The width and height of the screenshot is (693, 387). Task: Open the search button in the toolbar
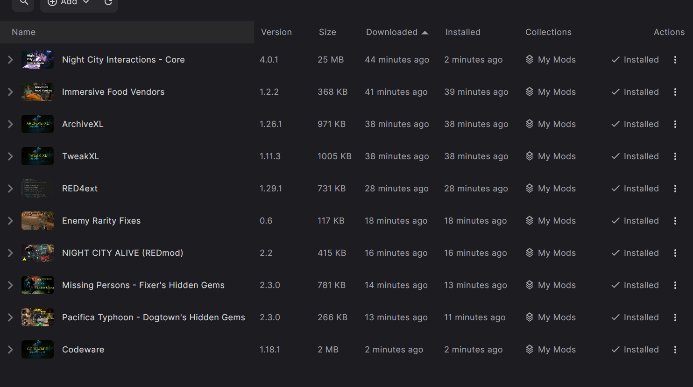23,3
